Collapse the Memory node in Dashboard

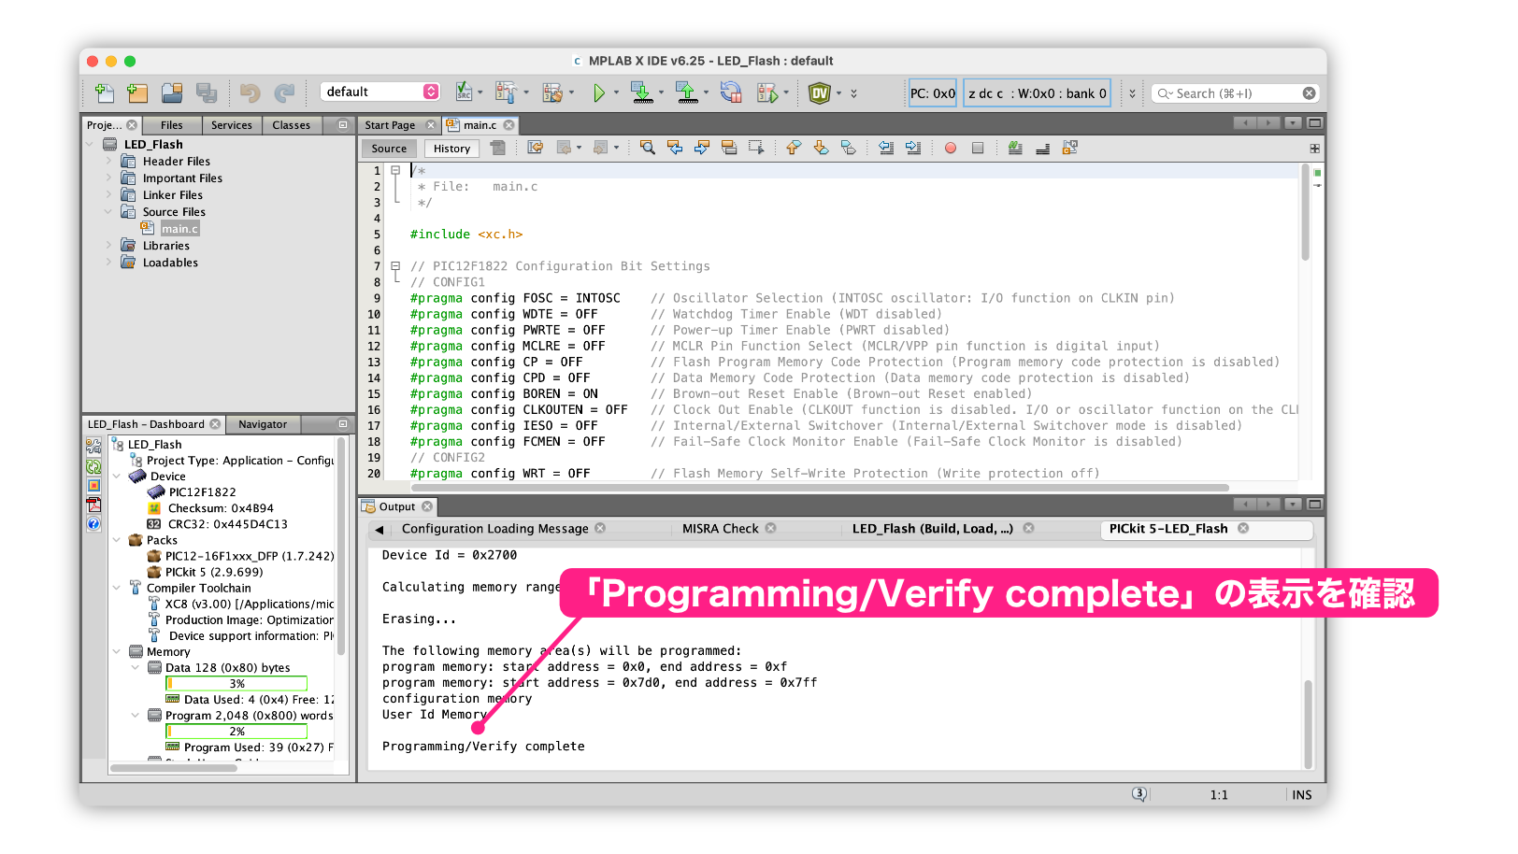click(117, 651)
